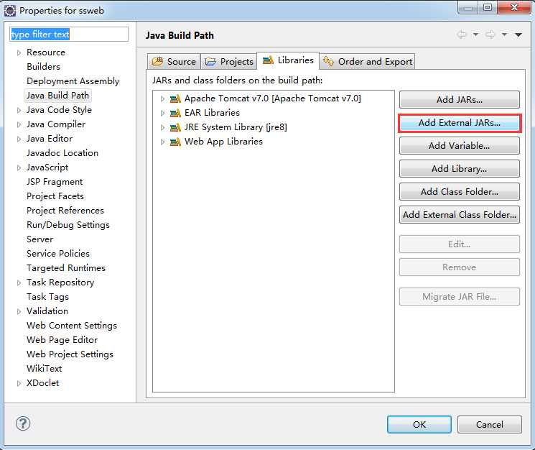This screenshot has height=450, width=535.
Task: Click Add External JARs... button
Action: [x=460, y=123]
